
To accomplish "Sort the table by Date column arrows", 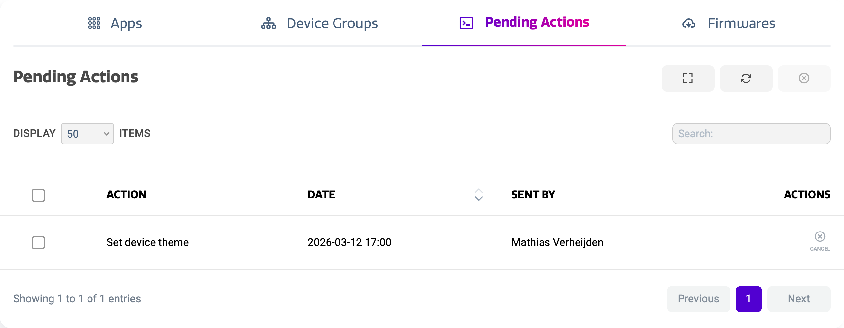I will point(479,195).
